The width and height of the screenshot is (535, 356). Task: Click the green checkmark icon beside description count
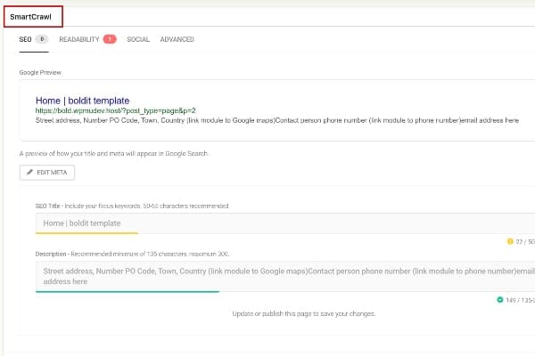tap(500, 299)
